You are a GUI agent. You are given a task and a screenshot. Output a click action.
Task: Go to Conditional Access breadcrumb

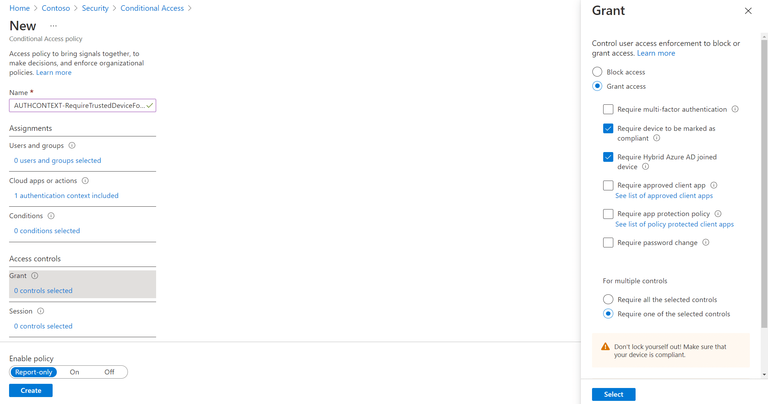(152, 8)
